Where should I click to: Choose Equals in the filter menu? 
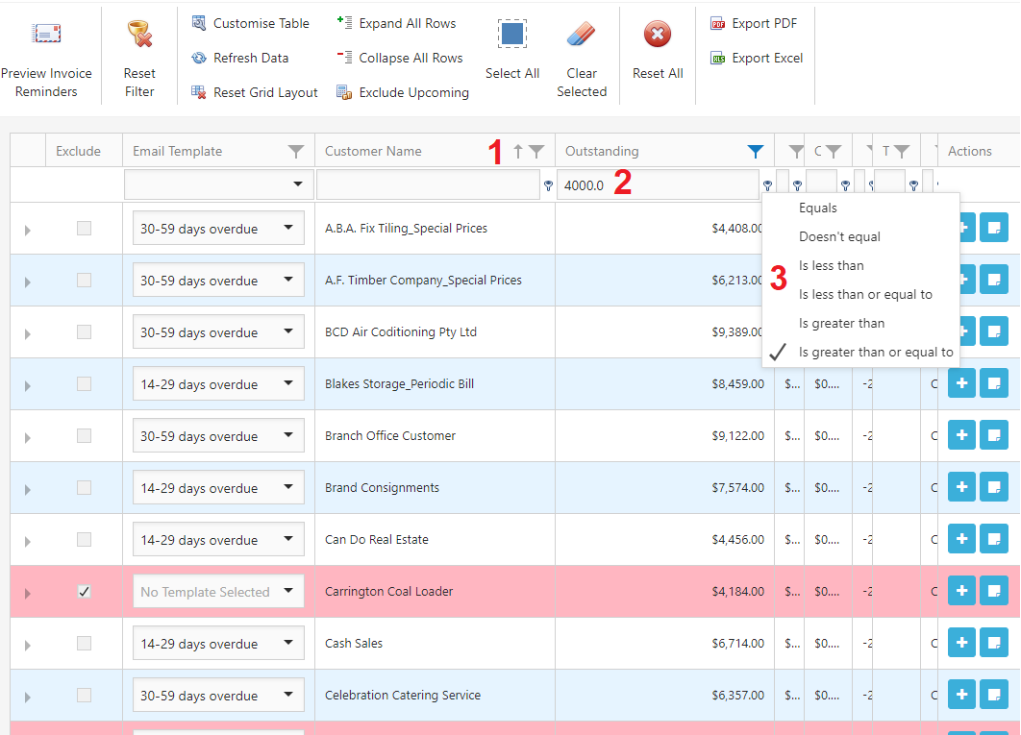pos(860,208)
